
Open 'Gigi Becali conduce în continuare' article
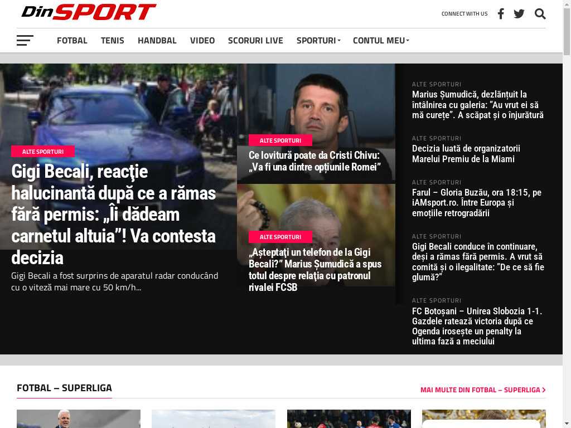click(478, 262)
